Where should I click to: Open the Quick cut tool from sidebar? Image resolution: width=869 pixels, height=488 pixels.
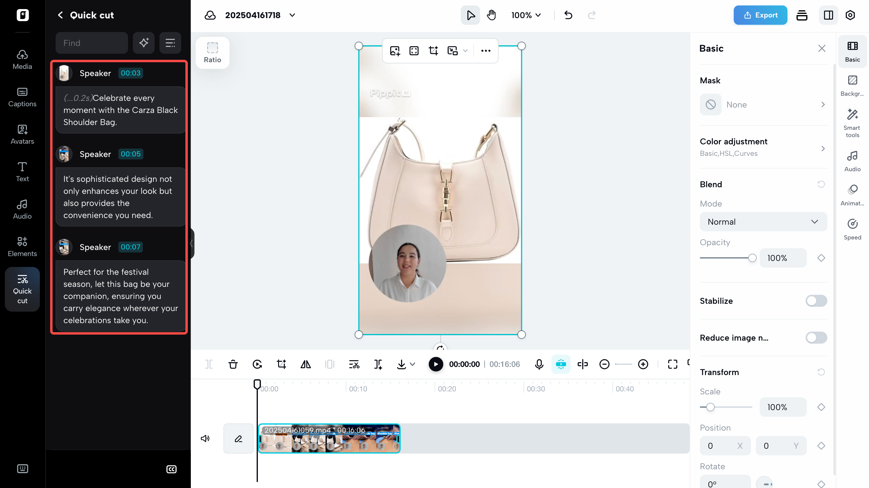pyautogui.click(x=22, y=289)
